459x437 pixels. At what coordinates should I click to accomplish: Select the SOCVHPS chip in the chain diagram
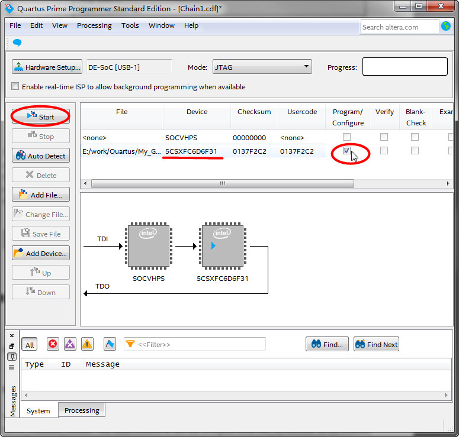[149, 246]
